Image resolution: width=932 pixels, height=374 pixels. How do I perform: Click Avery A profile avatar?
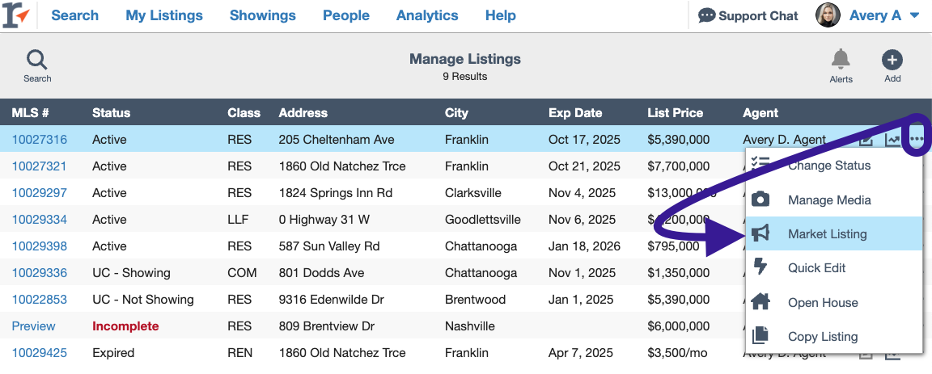[828, 15]
